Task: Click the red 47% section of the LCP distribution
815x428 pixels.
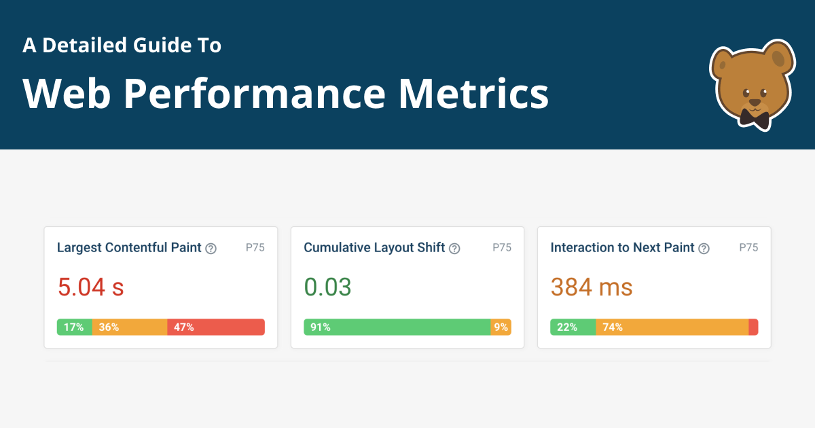Action: [x=216, y=327]
